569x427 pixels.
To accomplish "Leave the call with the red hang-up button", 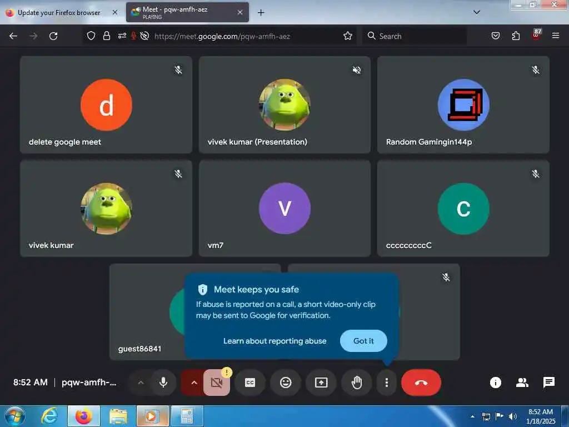I will coord(421,383).
